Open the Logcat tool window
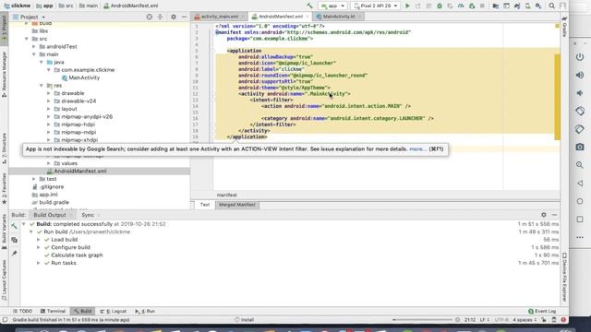The height and width of the screenshot is (332, 591). click(113, 312)
